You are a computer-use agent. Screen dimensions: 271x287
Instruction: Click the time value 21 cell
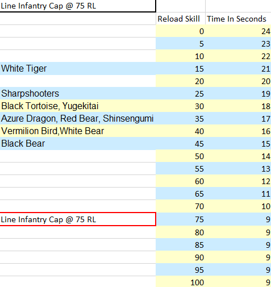point(238,69)
